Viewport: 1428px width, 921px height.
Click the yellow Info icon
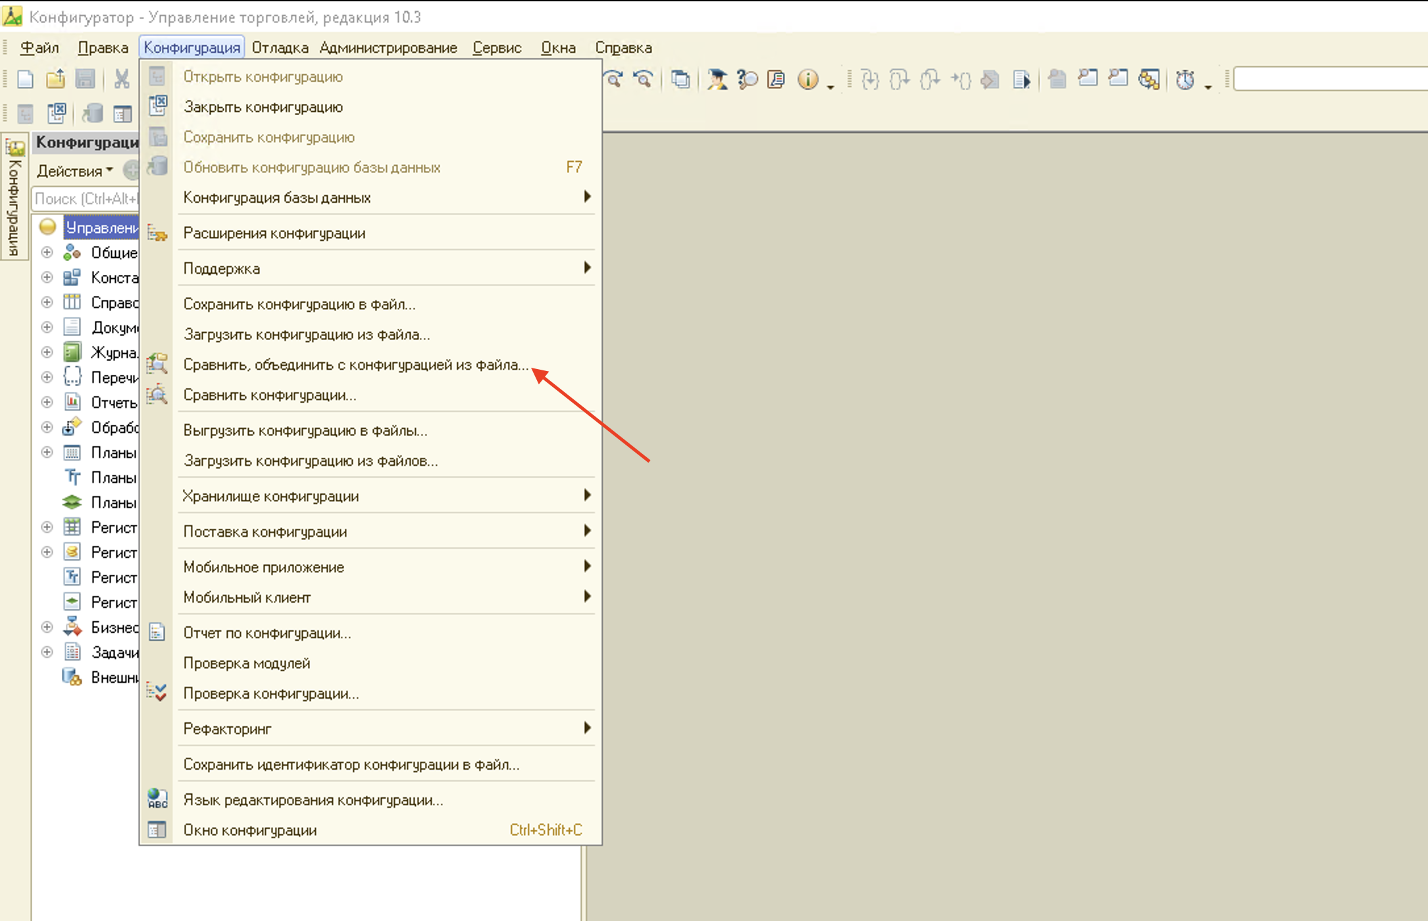coord(807,80)
